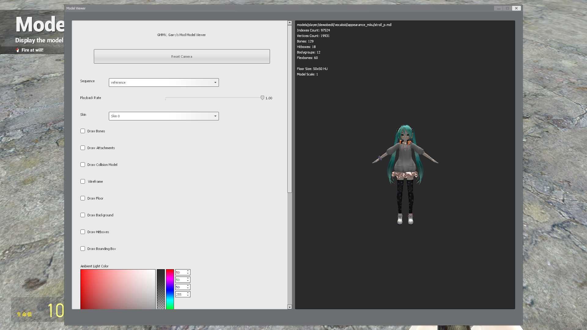Enable the Draw Bones checkbox
The width and height of the screenshot is (587, 330).
[83, 131]
